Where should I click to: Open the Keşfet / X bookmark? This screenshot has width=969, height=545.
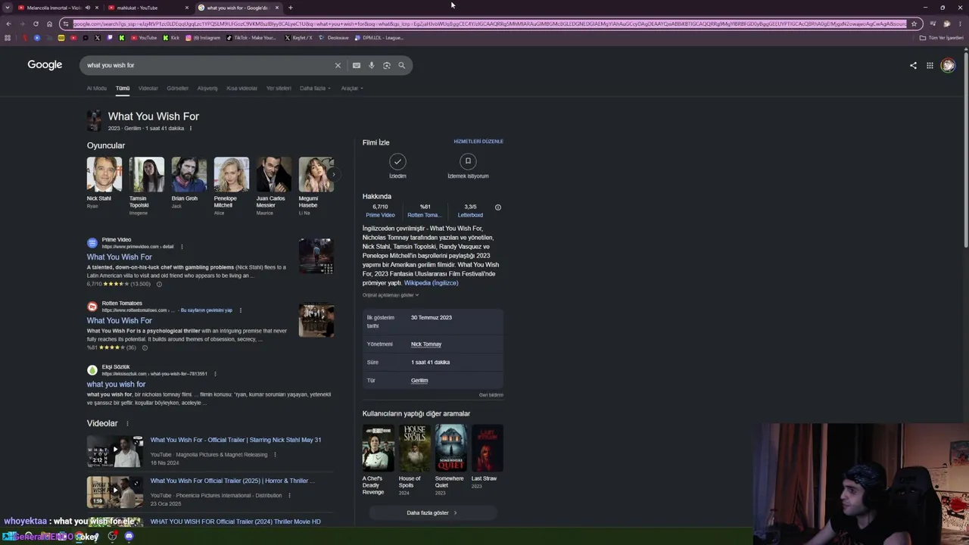coord(298,38)
